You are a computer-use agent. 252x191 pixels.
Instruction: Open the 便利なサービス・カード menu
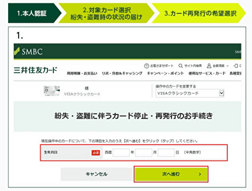pos(207,73)
